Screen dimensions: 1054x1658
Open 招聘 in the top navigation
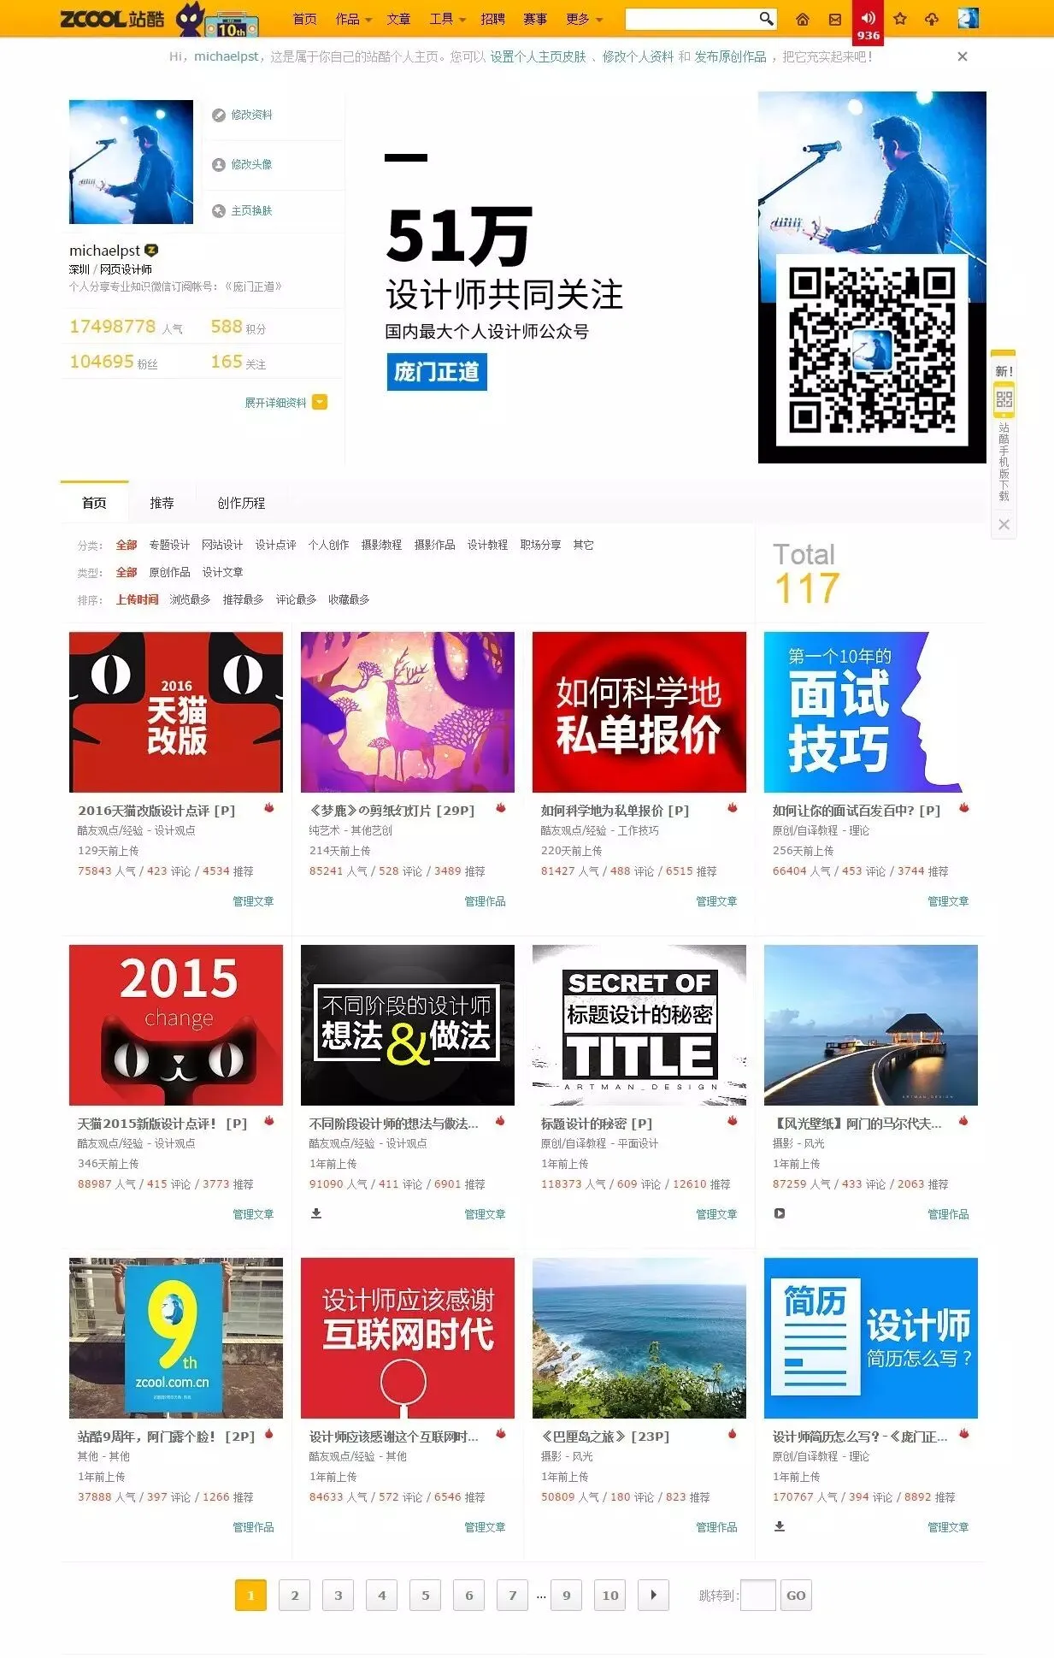tap(492, 19)
